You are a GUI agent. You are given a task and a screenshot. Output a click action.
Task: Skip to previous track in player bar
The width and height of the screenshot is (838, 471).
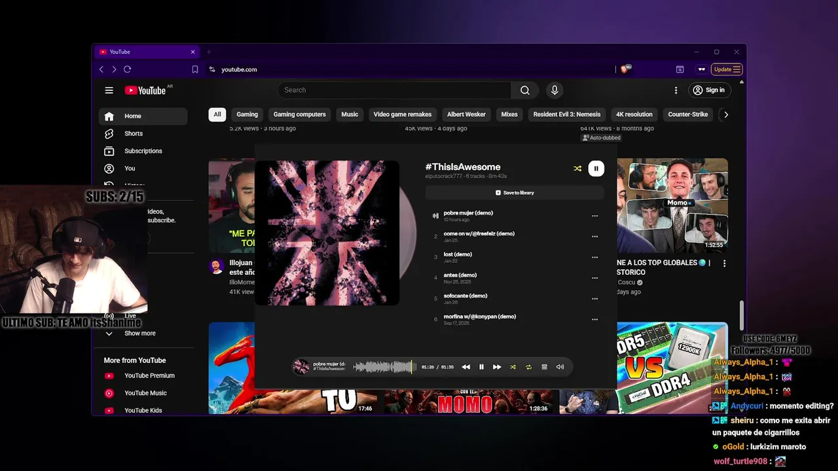(x=465, y=367)
